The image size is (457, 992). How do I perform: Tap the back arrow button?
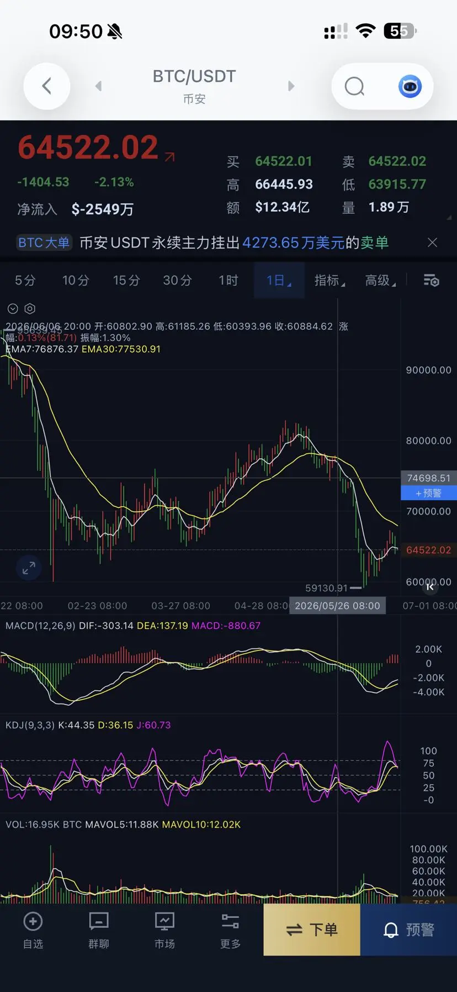pyautogui.click(x=47, y=86)
